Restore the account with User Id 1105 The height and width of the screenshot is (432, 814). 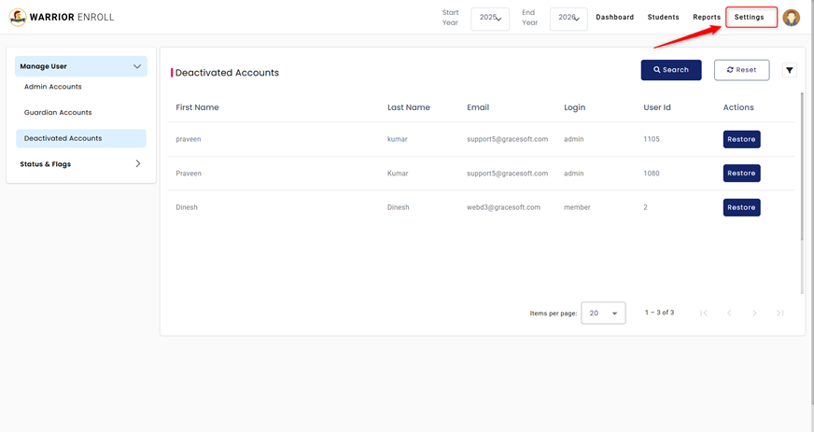coord(741,139)
